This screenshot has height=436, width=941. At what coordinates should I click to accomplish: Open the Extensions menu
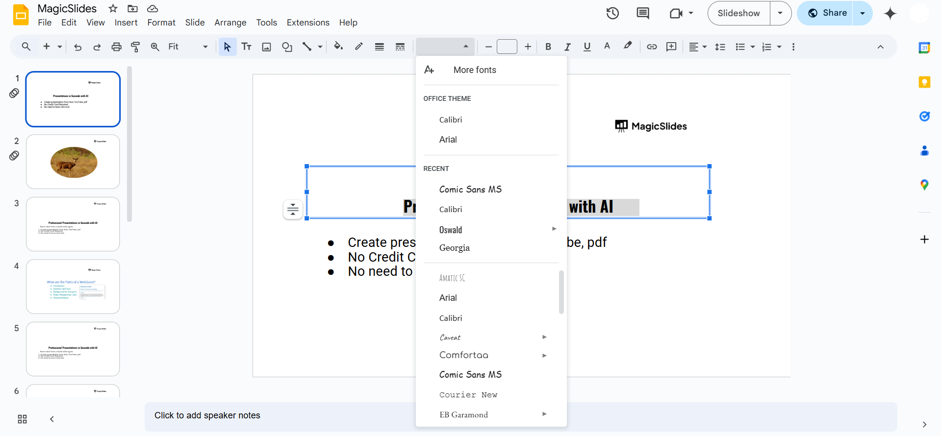(308, 23)
